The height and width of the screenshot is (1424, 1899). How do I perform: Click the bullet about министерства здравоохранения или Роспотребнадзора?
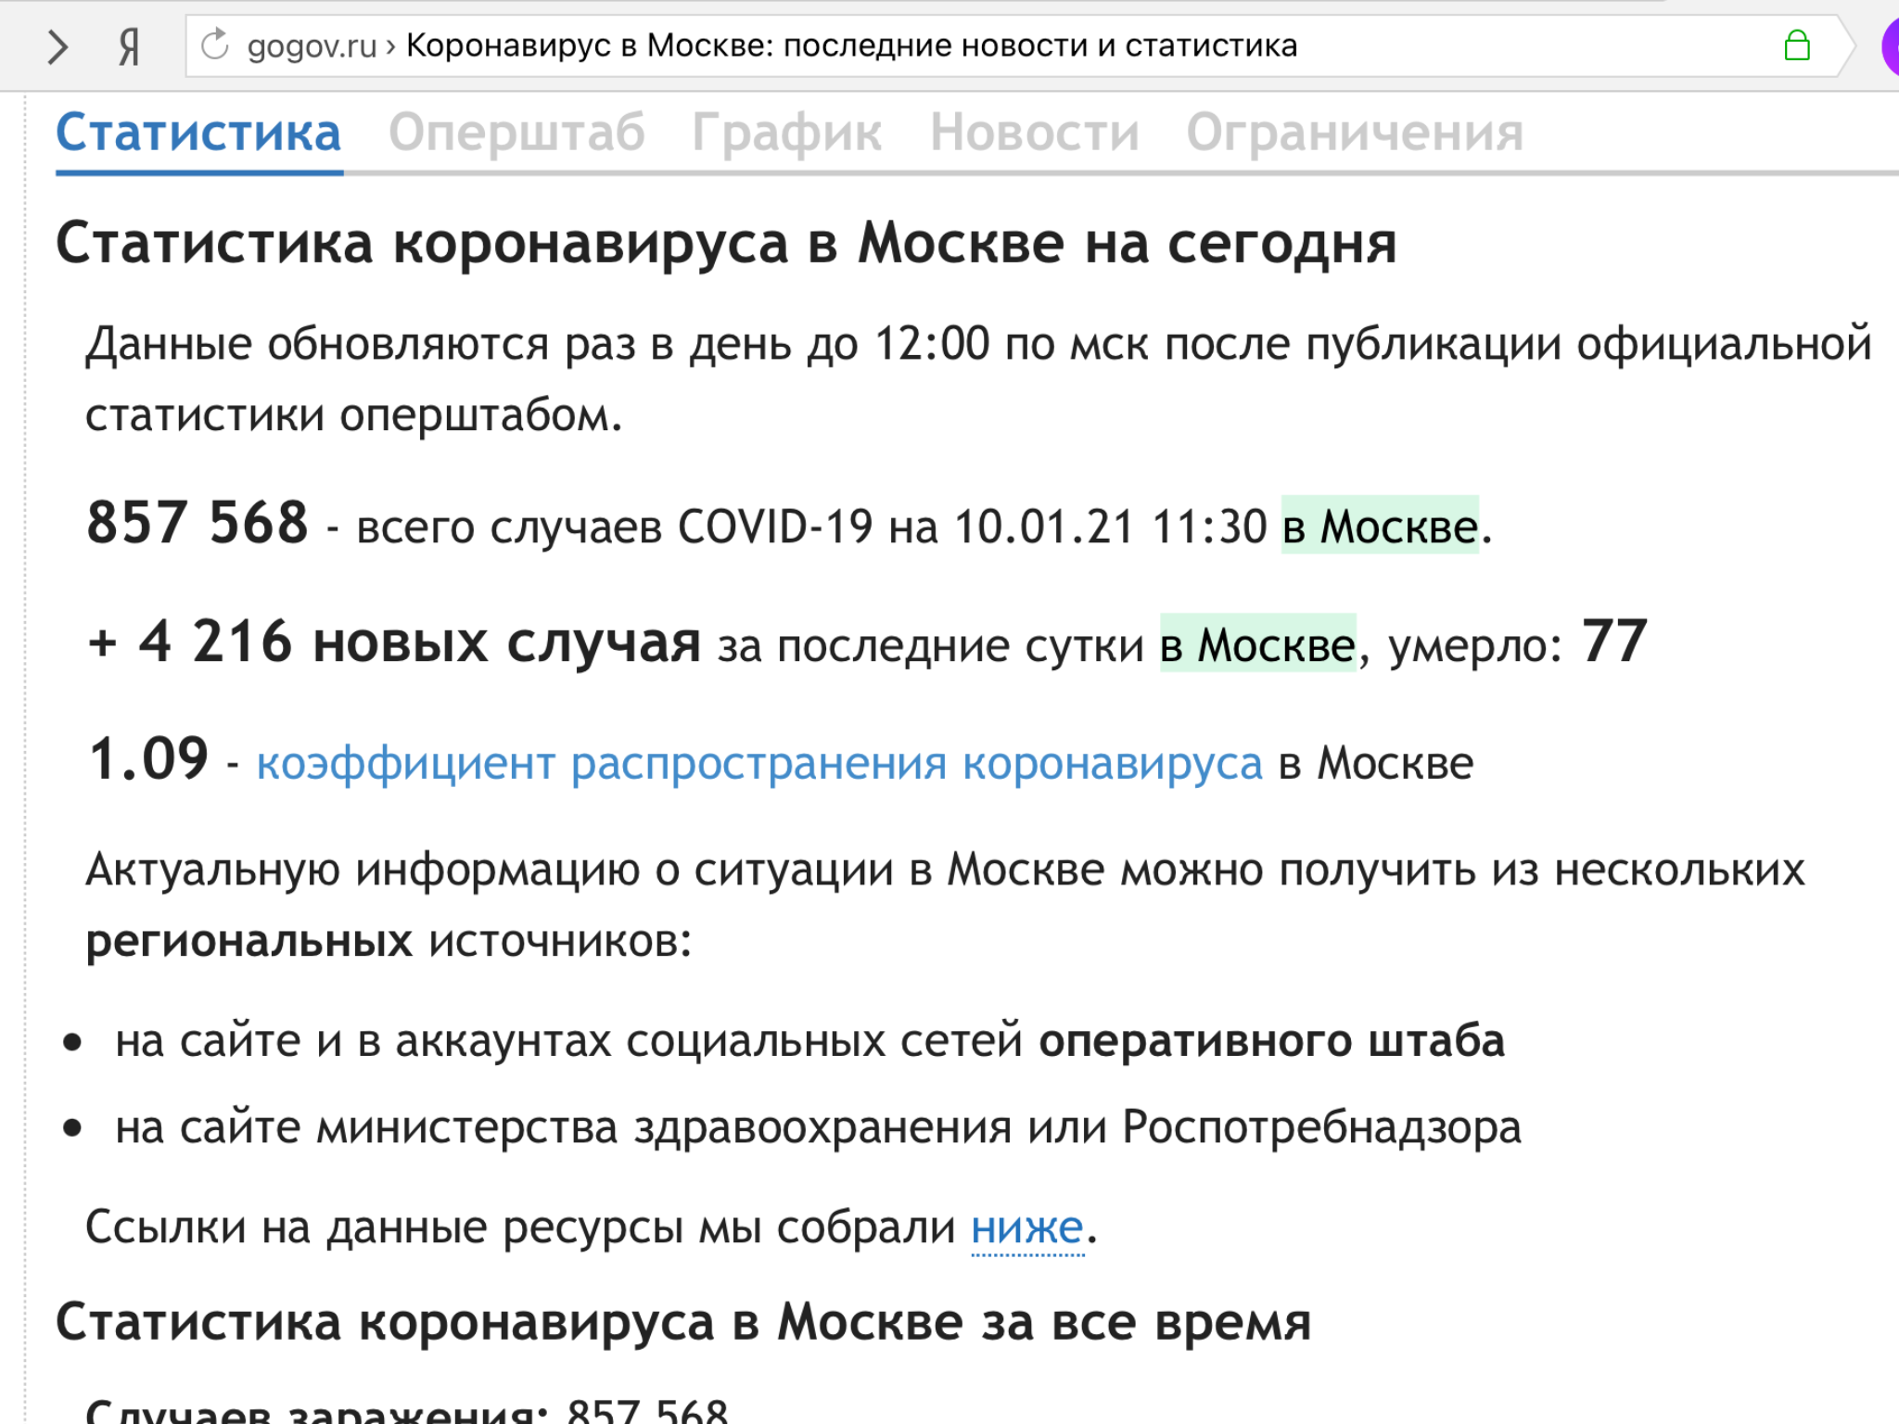pyautogui.click(x=818, y=1127)
